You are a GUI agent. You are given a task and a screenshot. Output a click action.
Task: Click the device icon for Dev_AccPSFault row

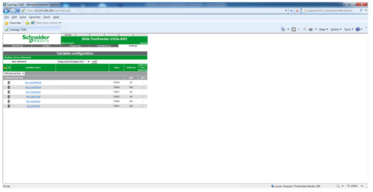pos(9,87)
